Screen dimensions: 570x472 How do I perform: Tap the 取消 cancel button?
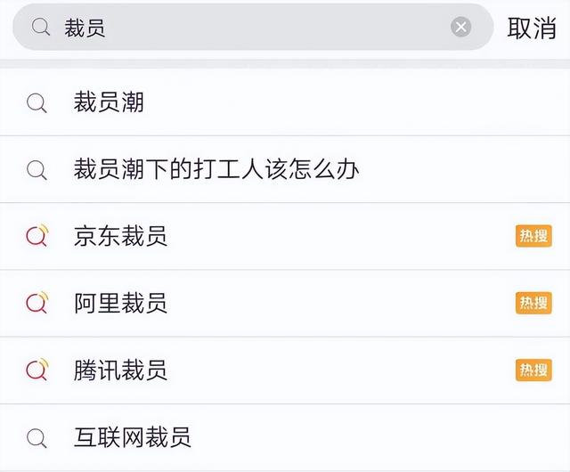click(x=532, y=28)
